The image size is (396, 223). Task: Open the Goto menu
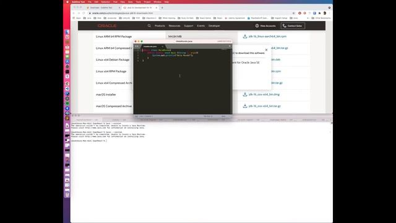[x=131, y=2]
